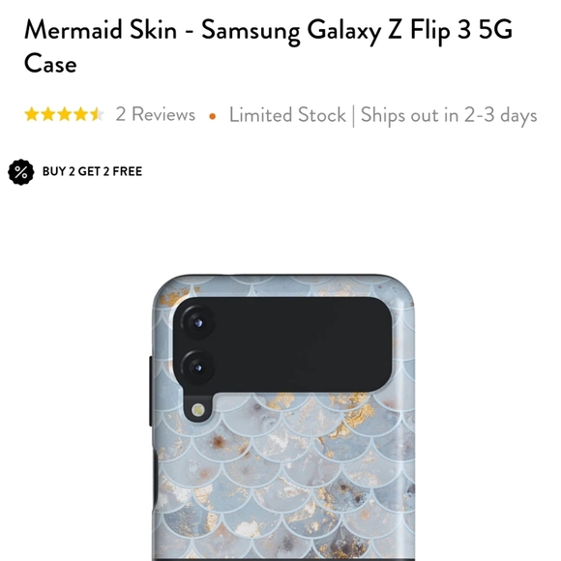Open the 2 Reviews link
Viewport: 561px width, 561px height.
pyautogui.click(x=156, y=114)
